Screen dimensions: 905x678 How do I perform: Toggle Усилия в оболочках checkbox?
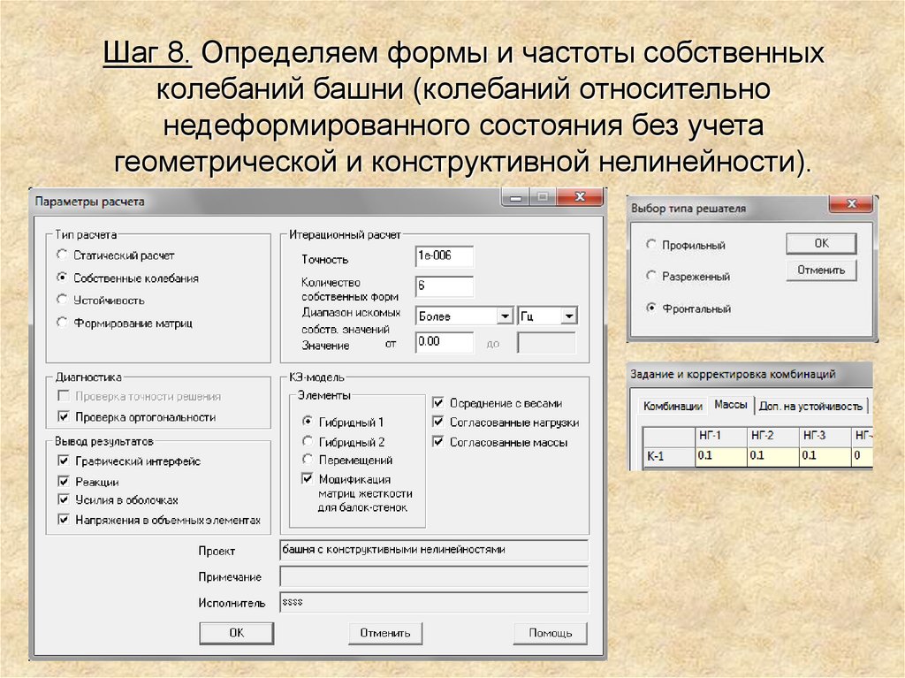(64, 499)
